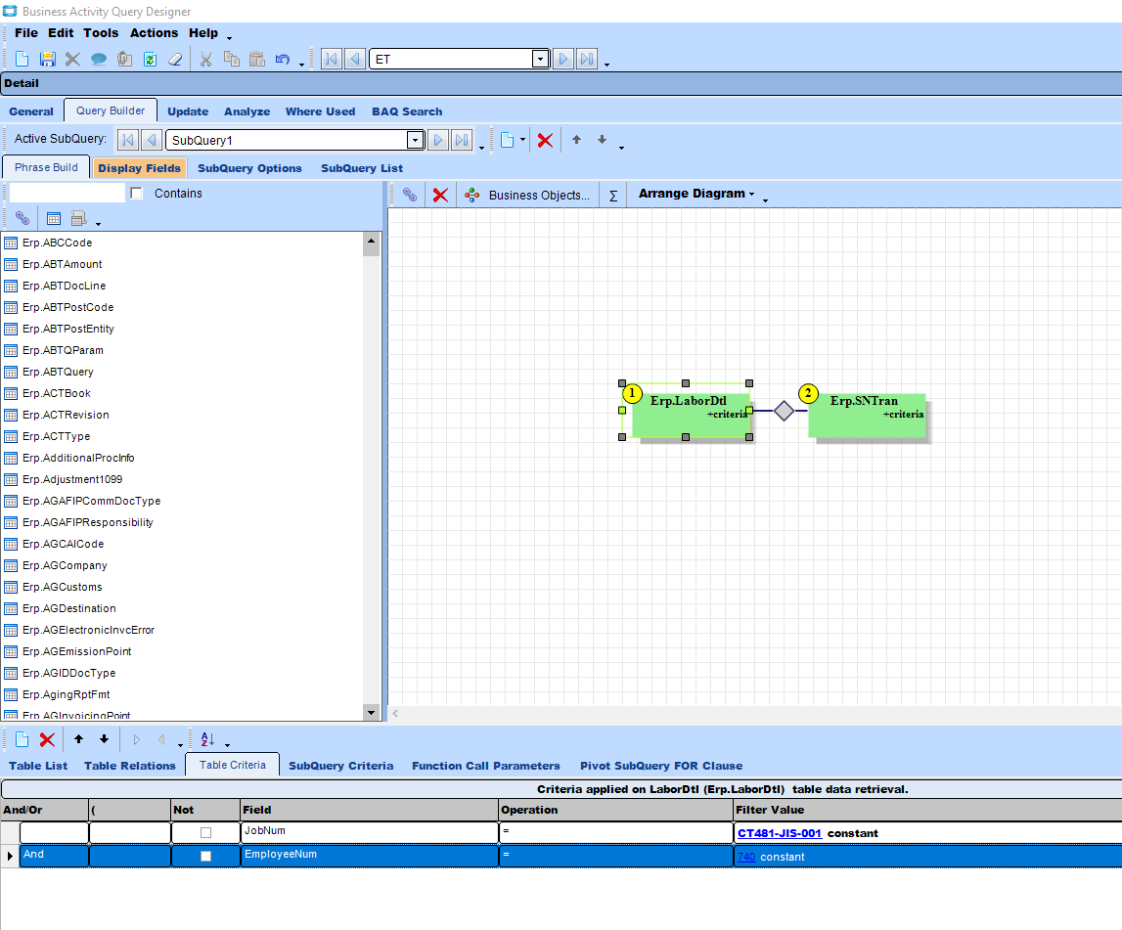Open the Actions menu
This screenshot has width=1122, height=930.
(154, 32)
